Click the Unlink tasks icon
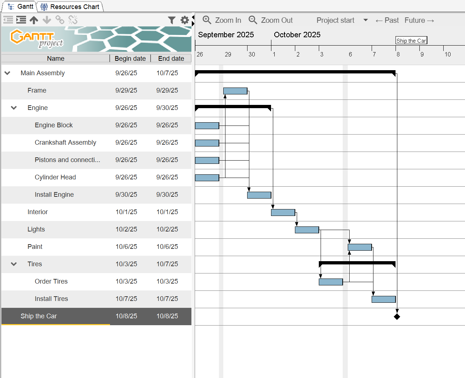Image resolution: width=465 pixels, height=378 pixels. point(73,20)
